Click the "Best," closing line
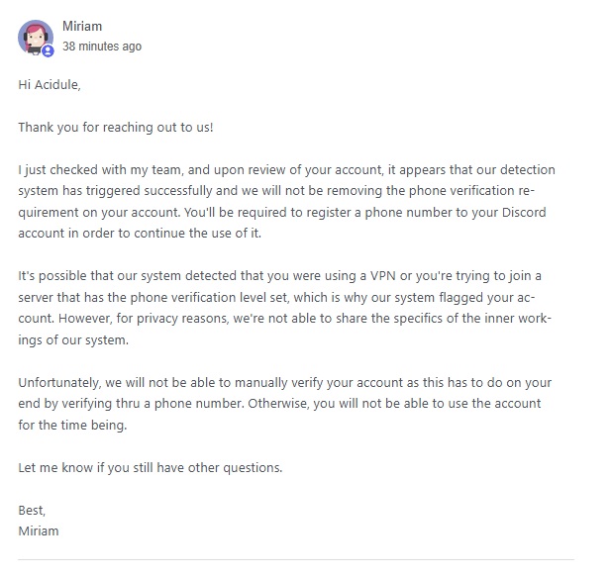 click(32, 510)
